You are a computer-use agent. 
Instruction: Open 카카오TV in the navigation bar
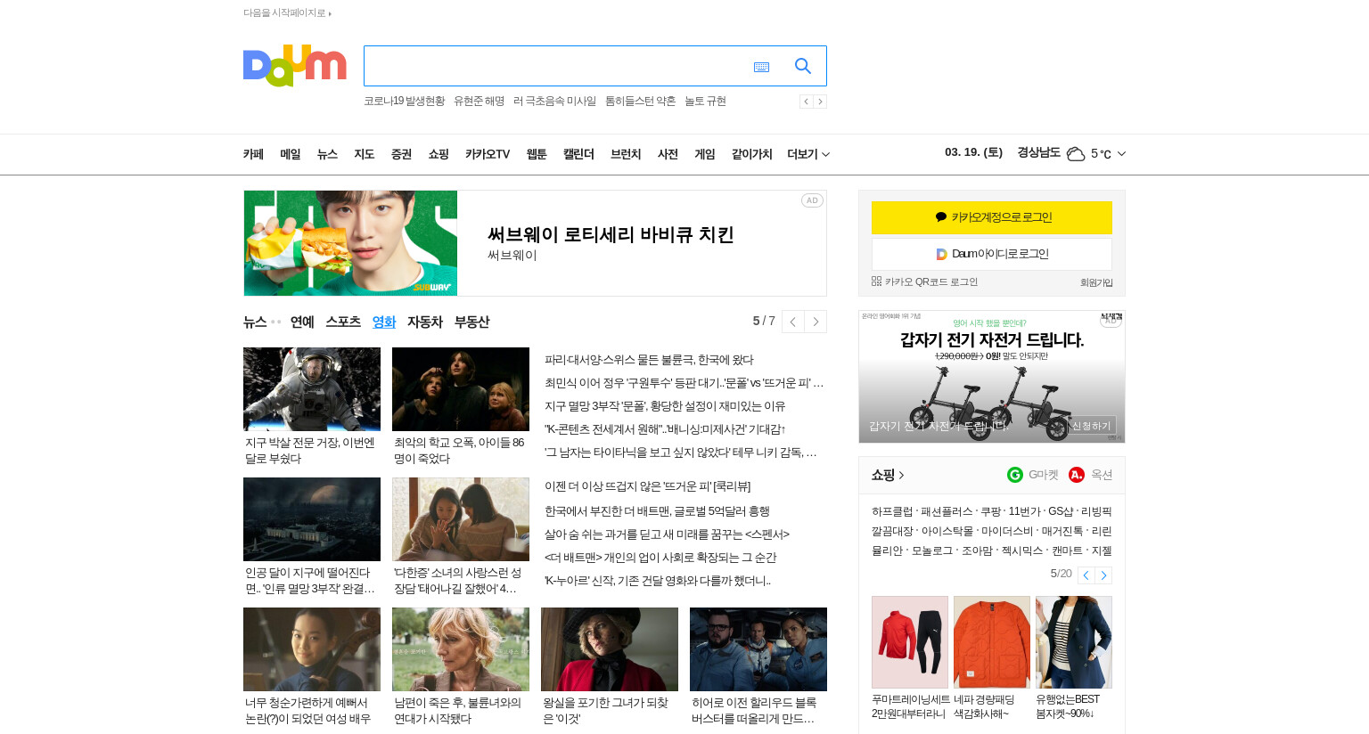coord(488,154)
